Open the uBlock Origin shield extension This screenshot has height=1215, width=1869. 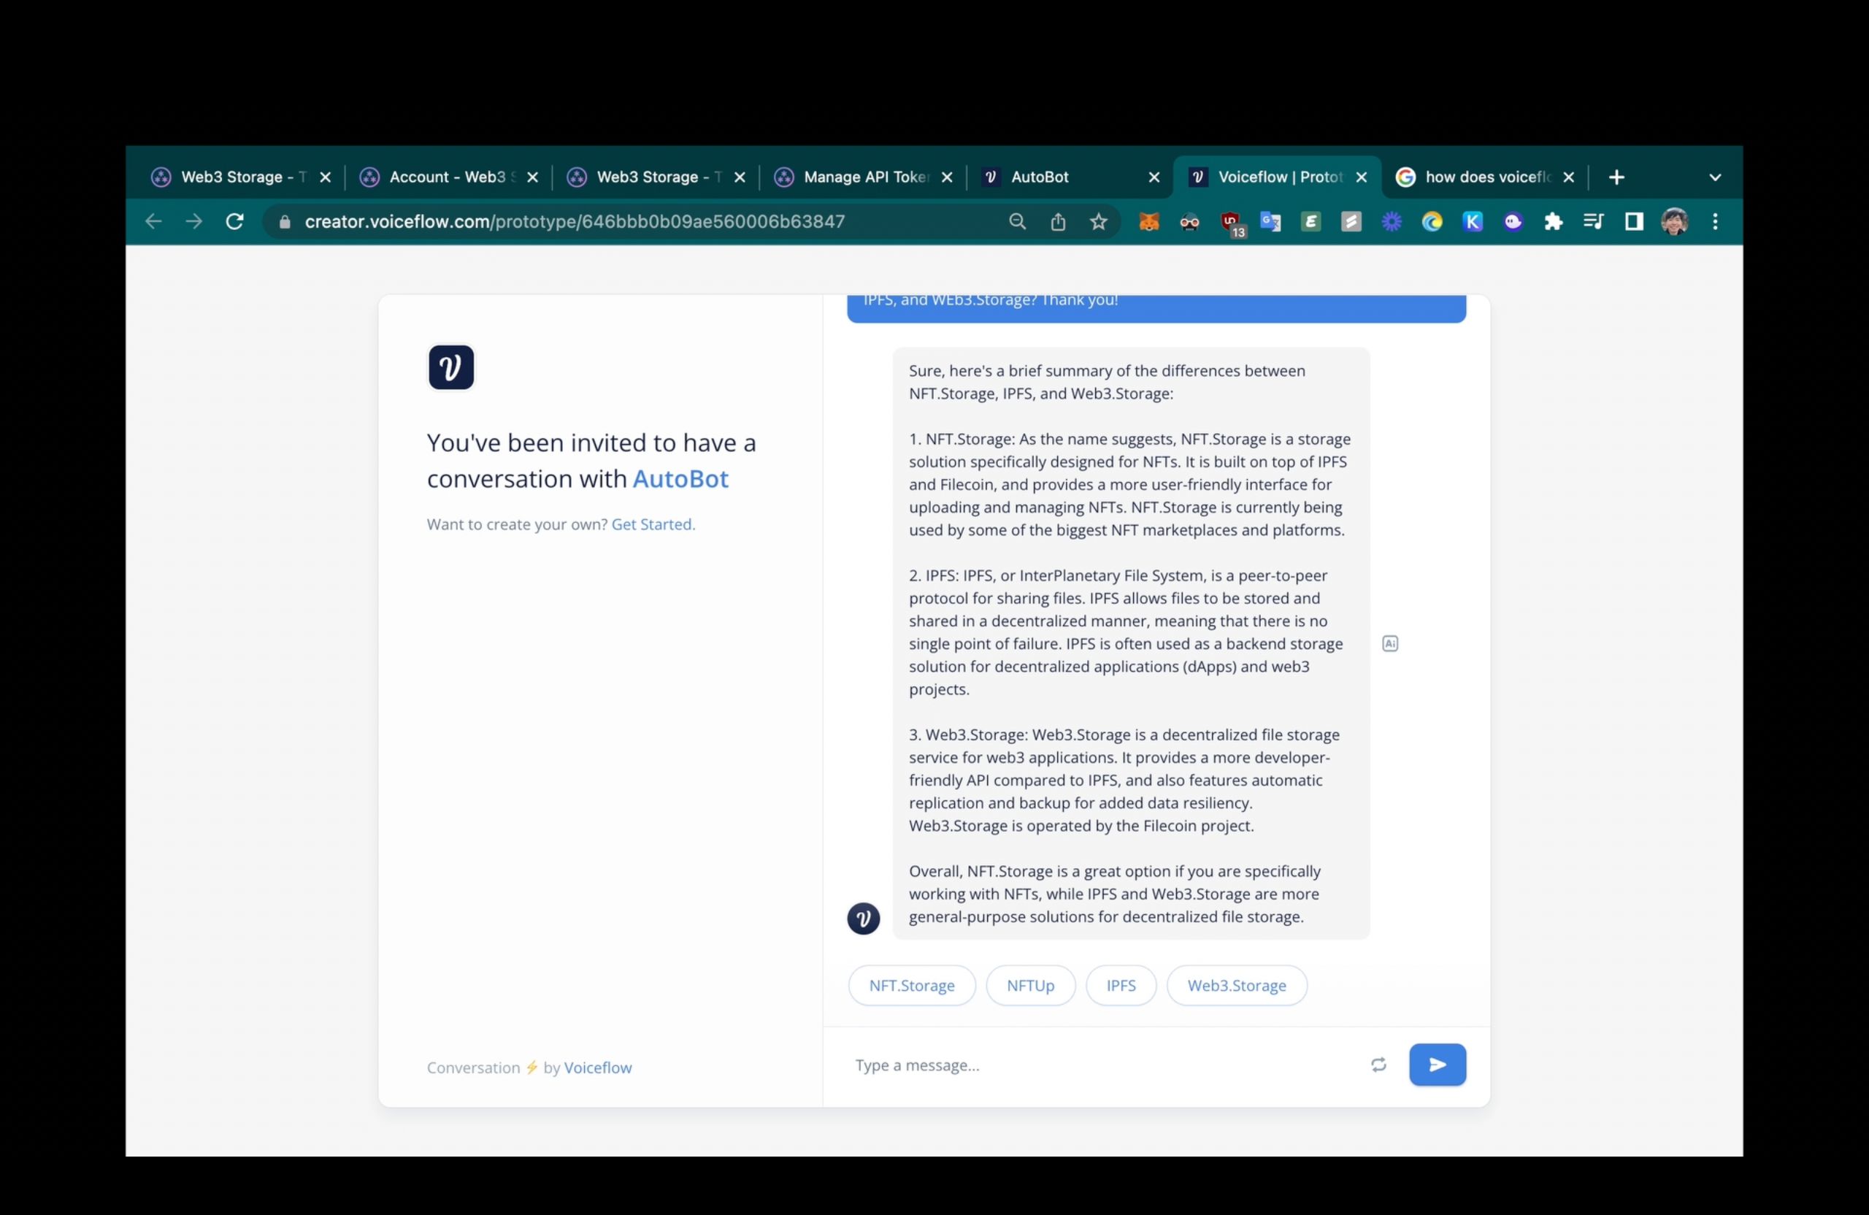point(1231,223)
